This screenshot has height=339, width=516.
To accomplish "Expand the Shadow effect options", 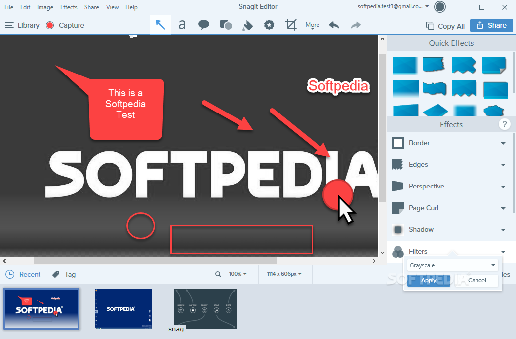I will click(503, 230).
